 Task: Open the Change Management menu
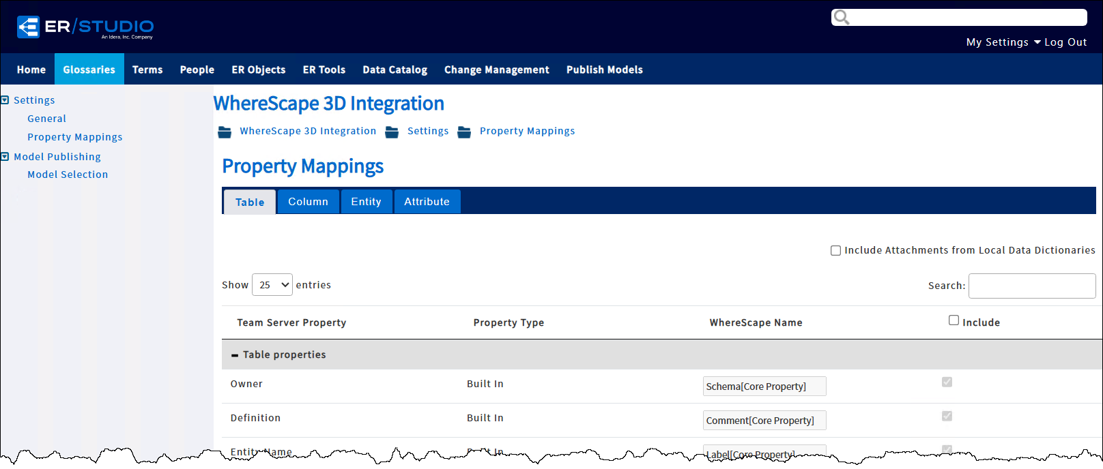click(497, 70)
